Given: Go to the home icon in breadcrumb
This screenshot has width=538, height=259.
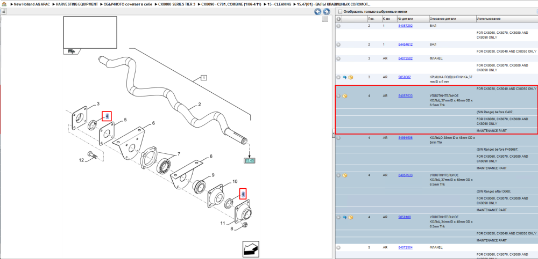Looking at the screenshot, I should tap(4, 4).
